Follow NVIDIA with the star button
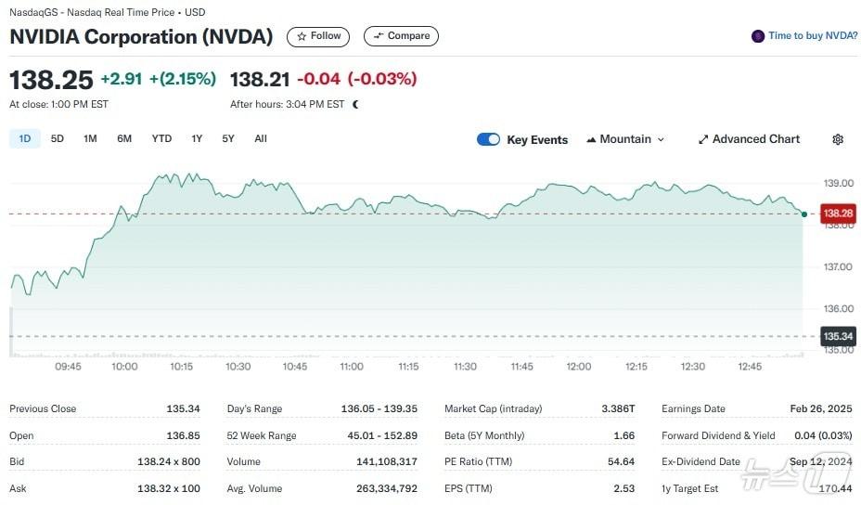 click(x=318, y=36)
